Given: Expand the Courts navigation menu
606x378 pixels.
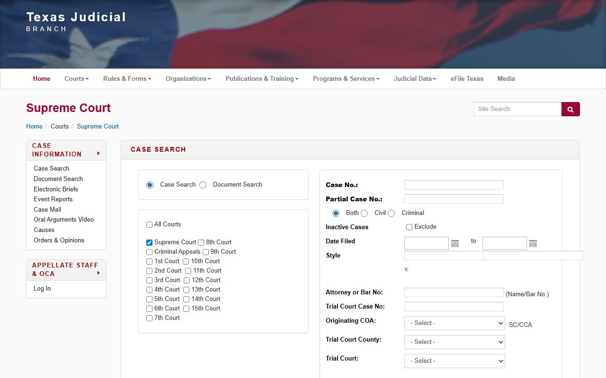Looking at the screenshot, I should pyautogui.click(x=77, y=79).
